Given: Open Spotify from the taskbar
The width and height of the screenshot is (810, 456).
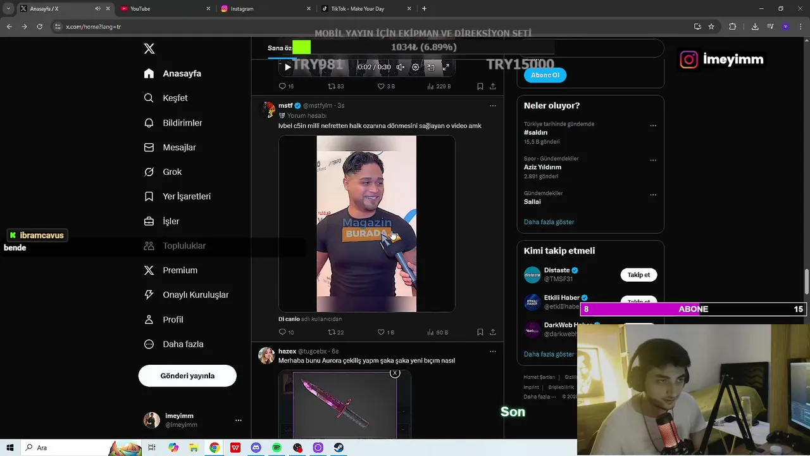Looking at the screenshot, I should (277, 448).
